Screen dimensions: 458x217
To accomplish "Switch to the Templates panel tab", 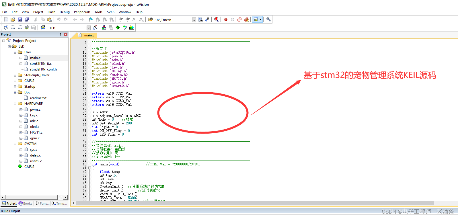I will tap(59, 204).
